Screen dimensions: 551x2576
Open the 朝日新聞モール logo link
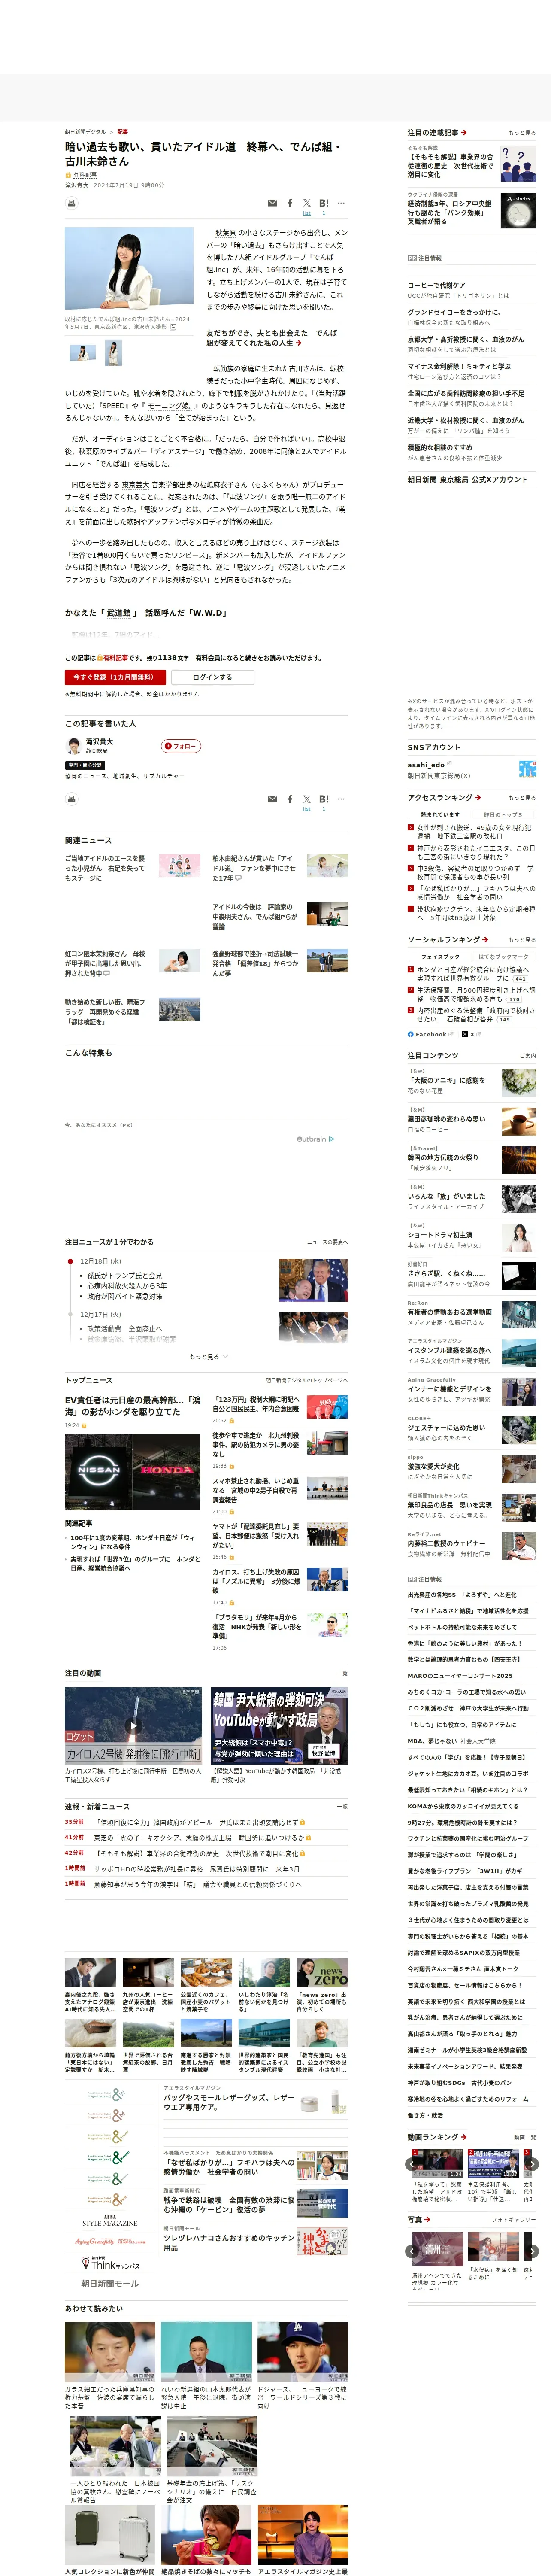109,2283
